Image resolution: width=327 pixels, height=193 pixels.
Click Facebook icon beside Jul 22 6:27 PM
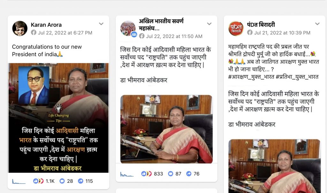coord(34,33)
